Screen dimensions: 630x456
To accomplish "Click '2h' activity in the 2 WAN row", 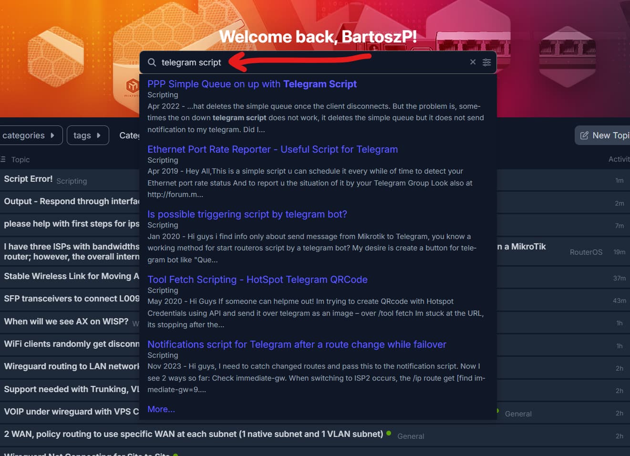I will [620, 436].
